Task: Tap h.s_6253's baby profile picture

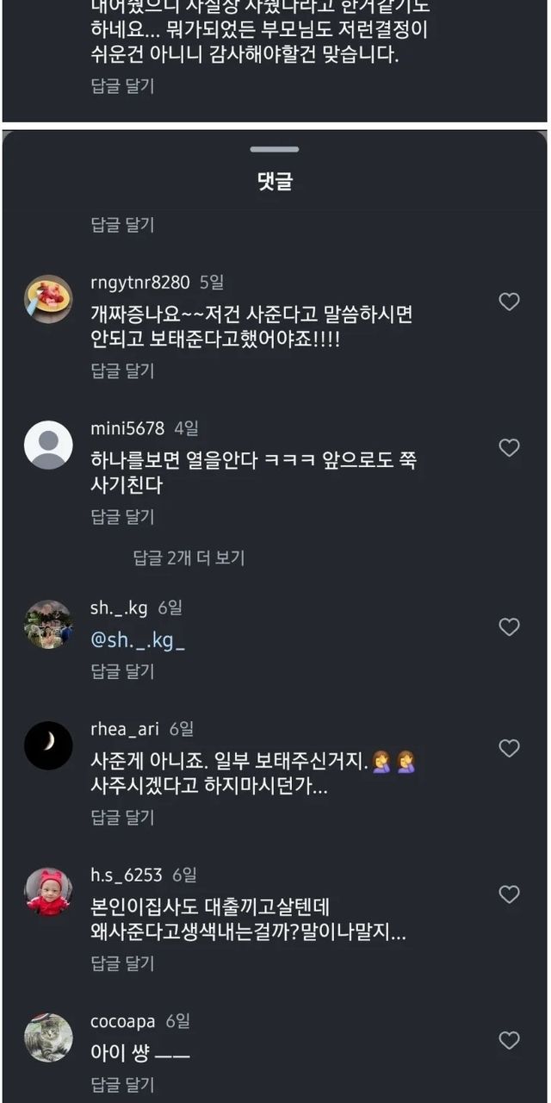Action: tap(48, 891)
